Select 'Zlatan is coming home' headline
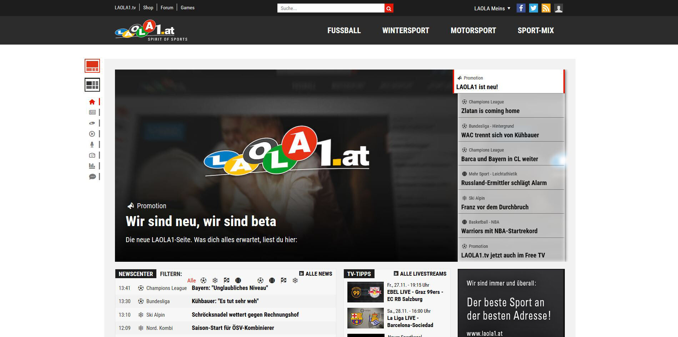Screen dimensions: 678x337 [490, 111]
